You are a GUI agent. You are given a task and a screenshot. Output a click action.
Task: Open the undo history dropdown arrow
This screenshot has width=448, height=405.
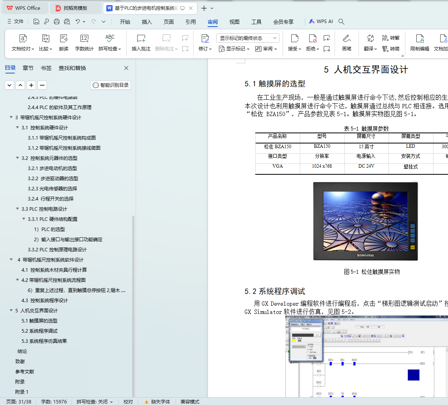point(84,22)
